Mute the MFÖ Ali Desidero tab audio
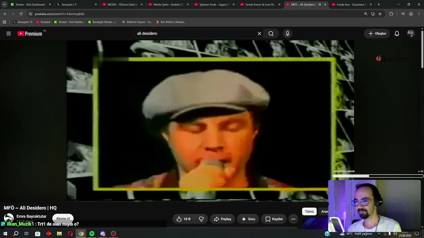The image size is (424, 238). click(x=320, y=5)
